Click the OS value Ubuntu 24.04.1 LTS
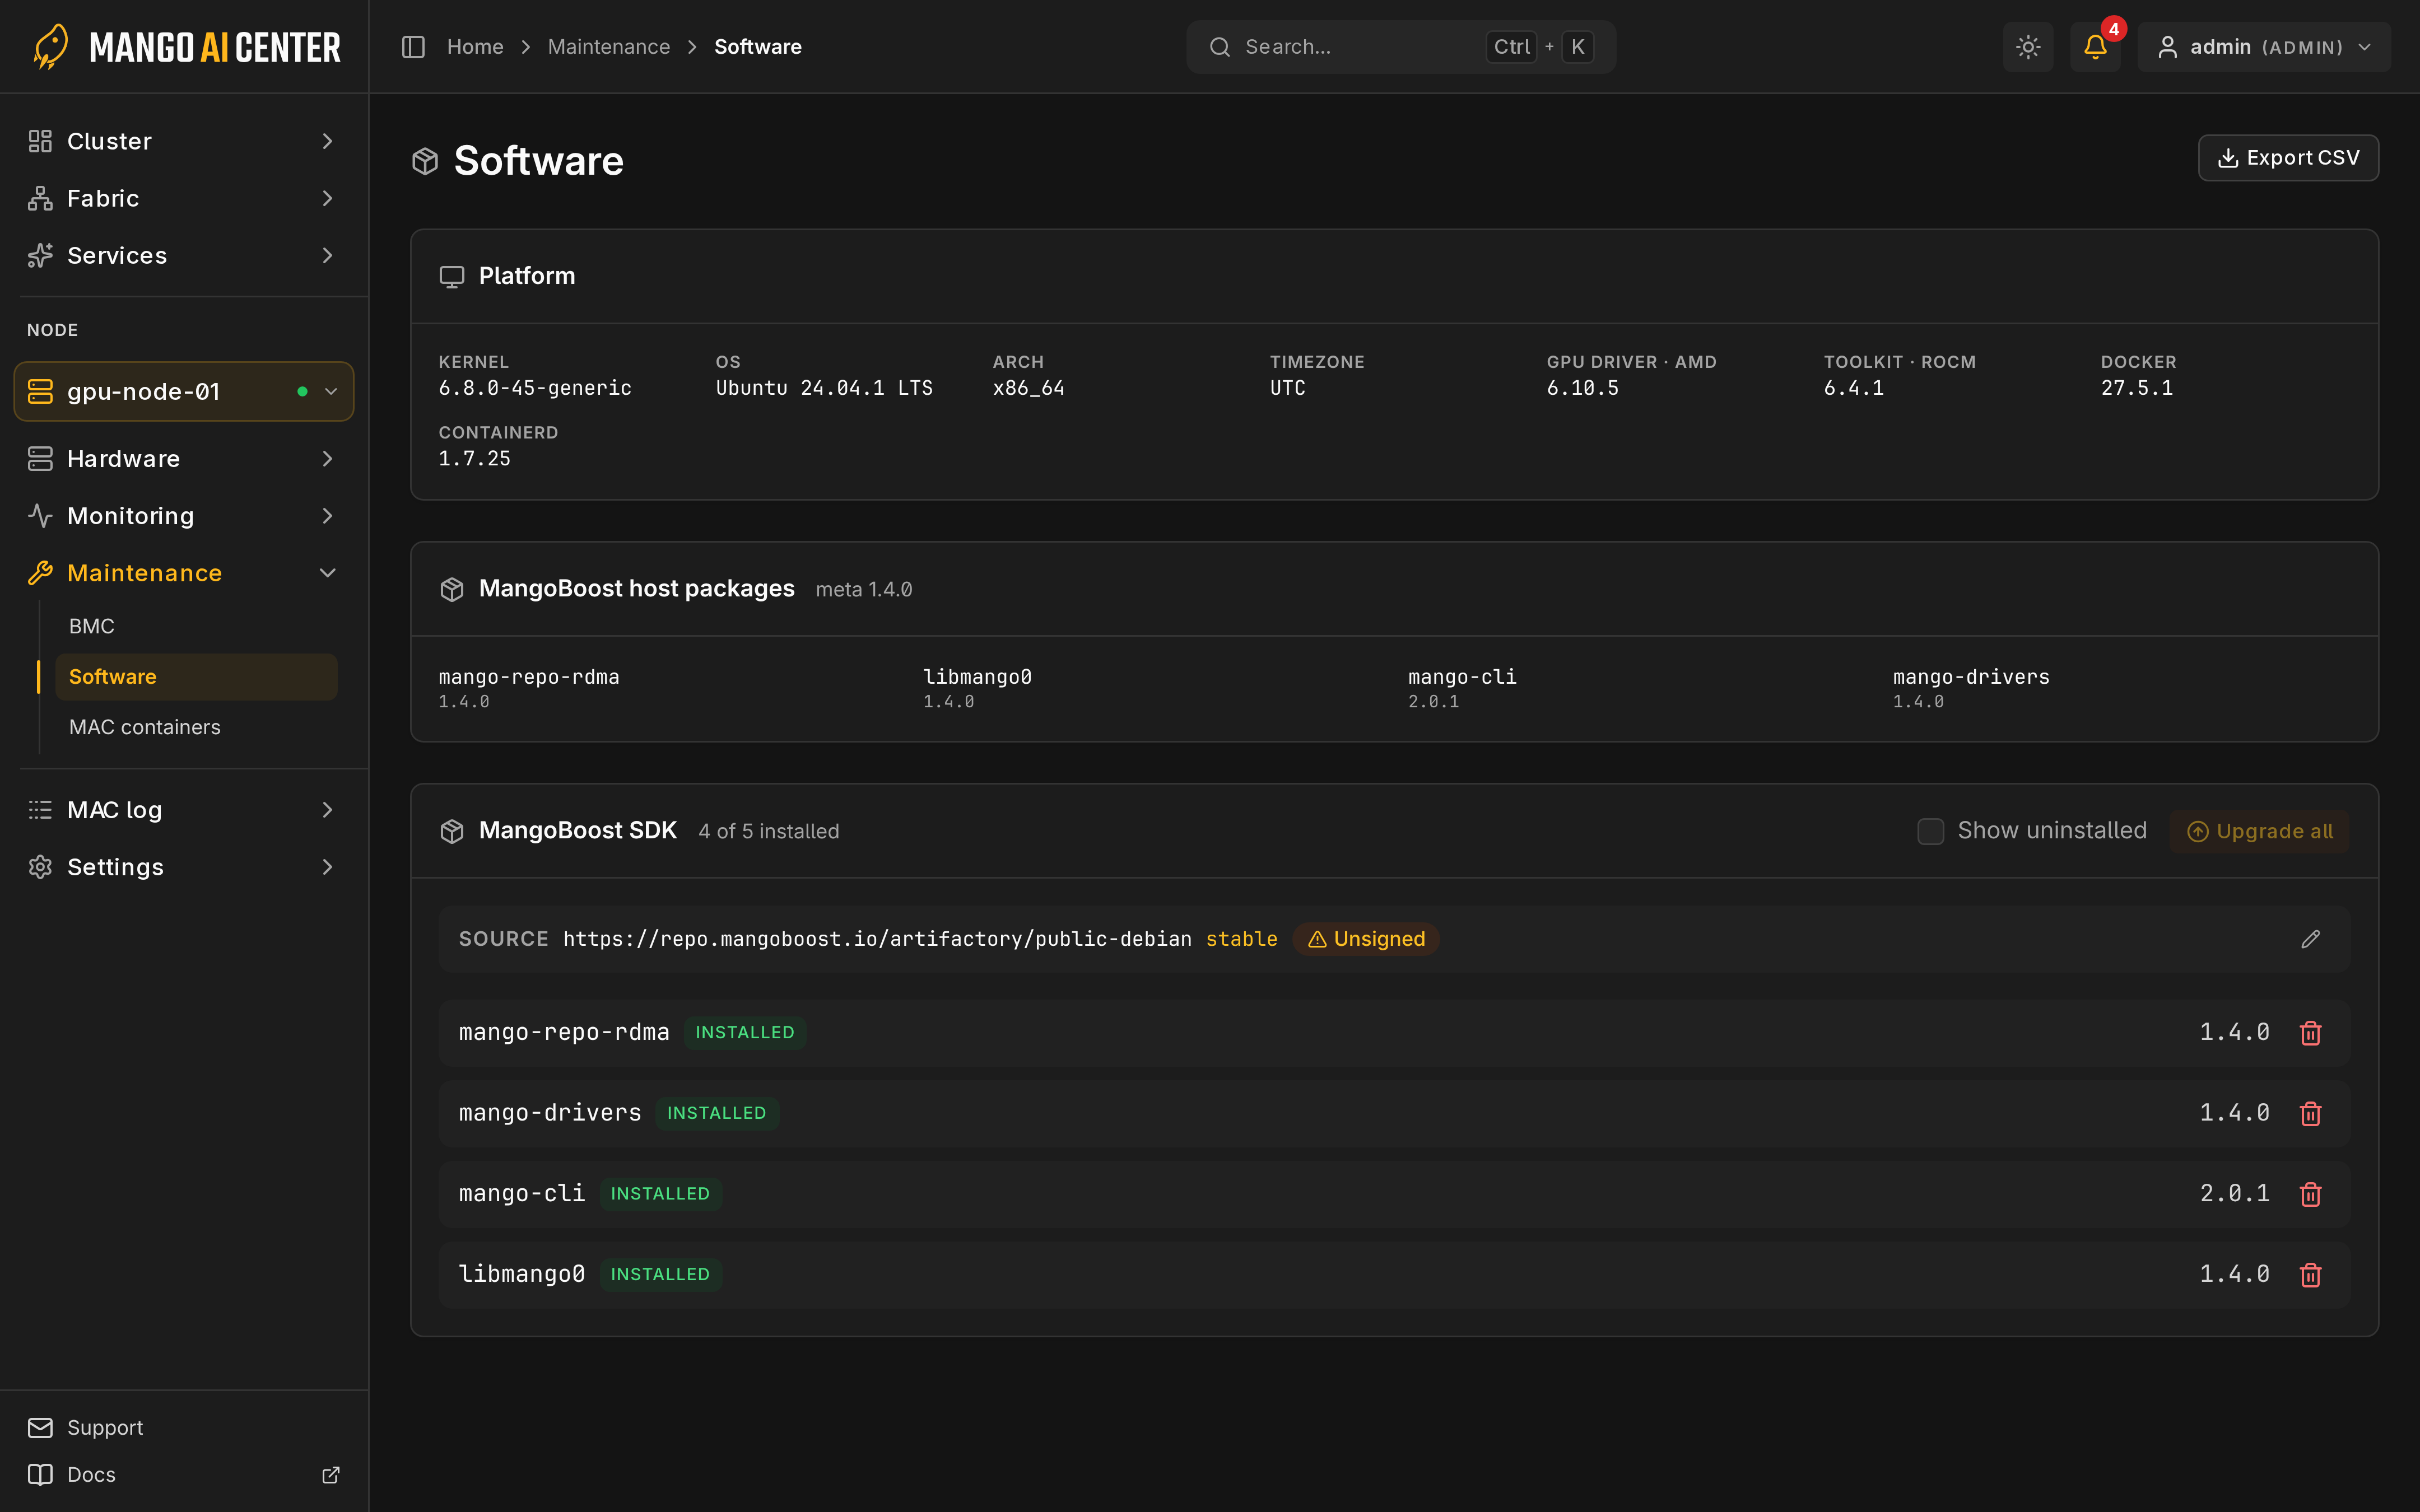This screenshot has height=1512, width=2420. [824, 388]
